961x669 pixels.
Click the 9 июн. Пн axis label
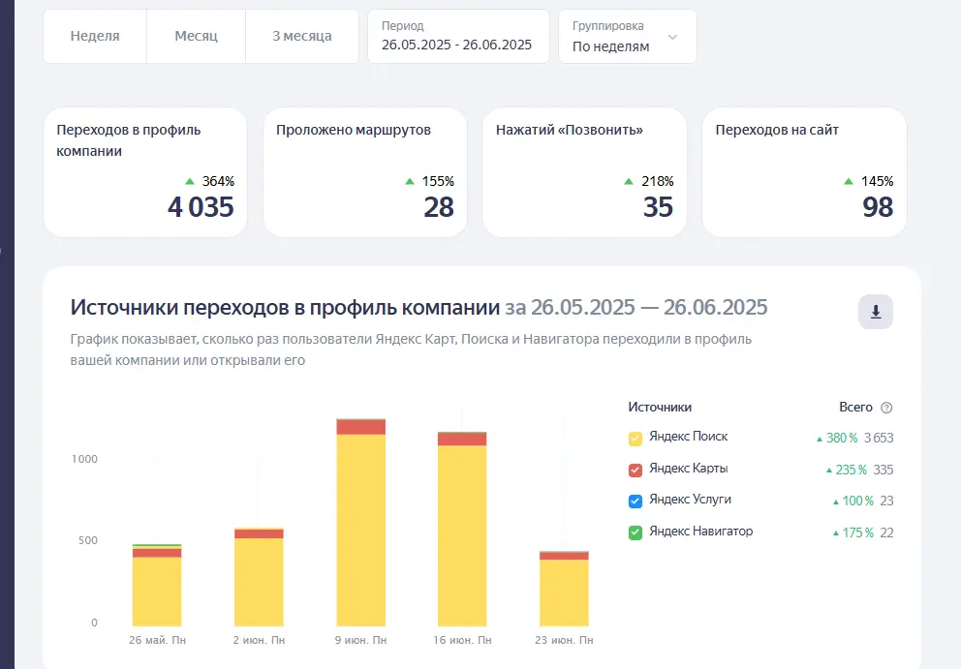360,640
